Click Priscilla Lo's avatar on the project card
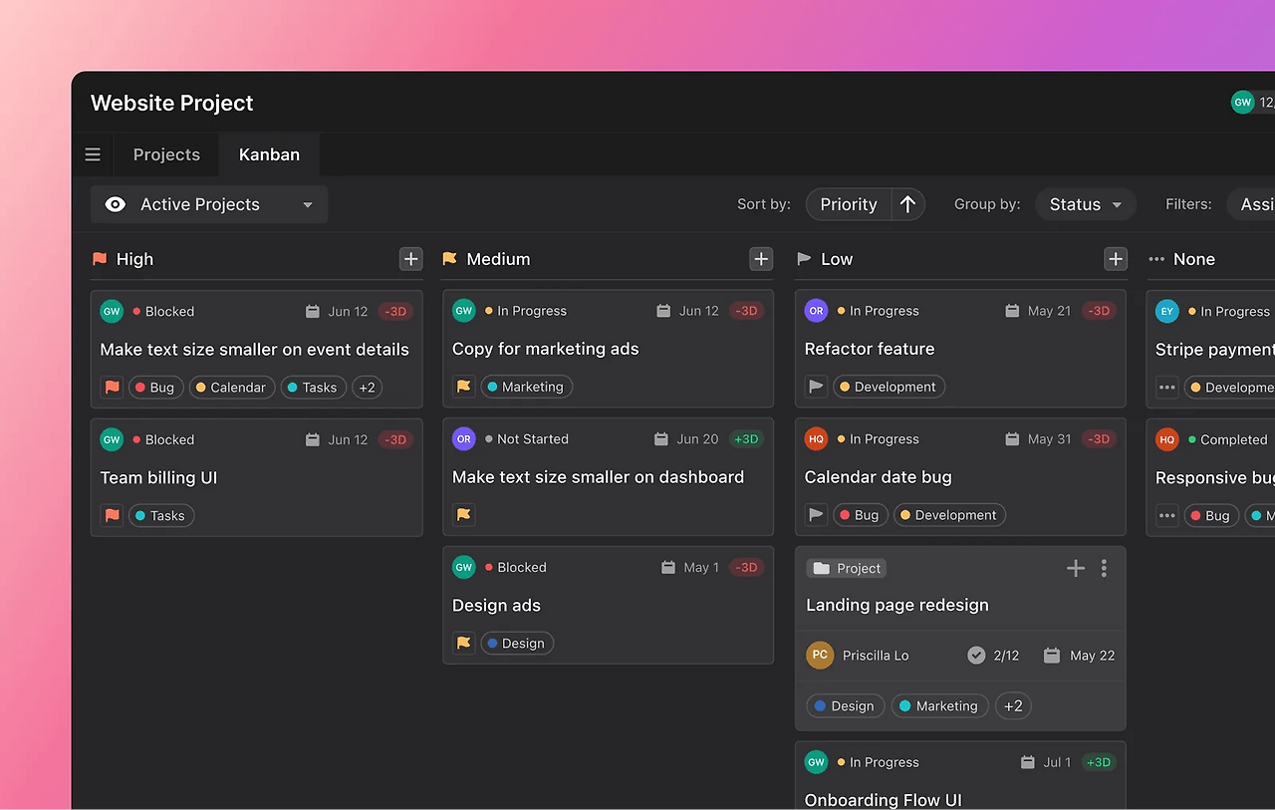This screenshot has width=1275, height=810. click(x=819, y=655)
